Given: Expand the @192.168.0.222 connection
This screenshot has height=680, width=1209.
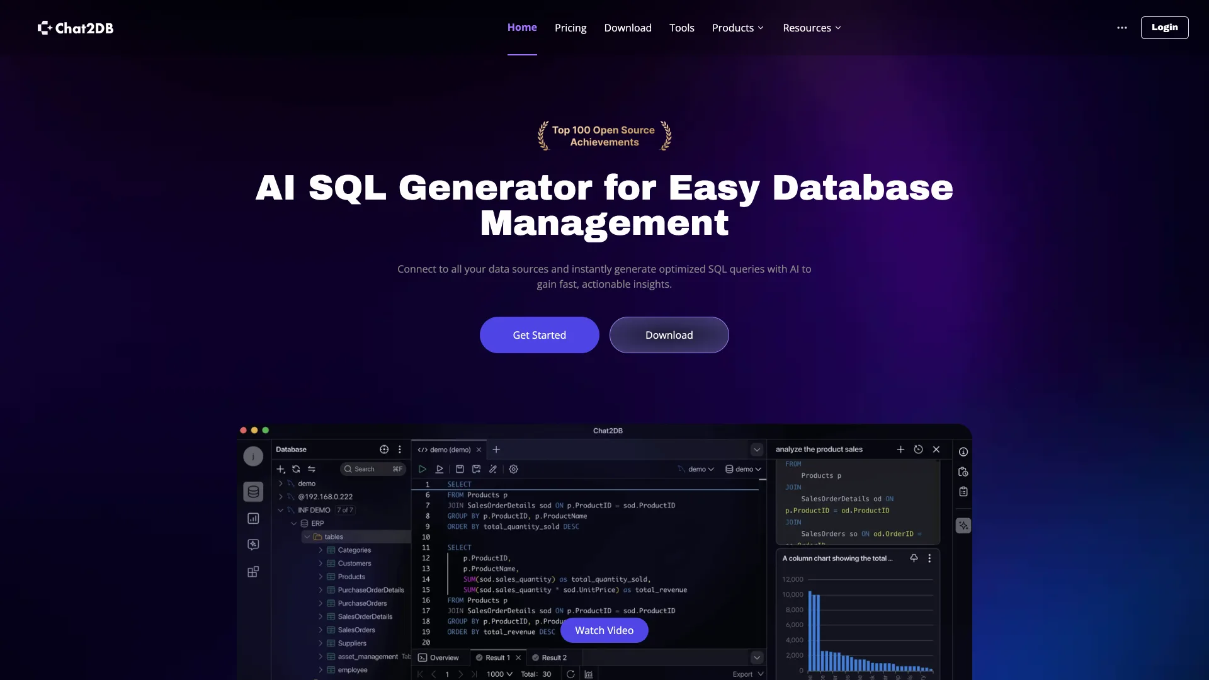Looking at the screenshot, I should pos(281,497).
